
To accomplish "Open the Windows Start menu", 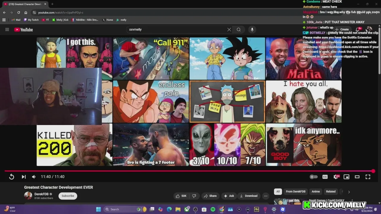I will 98,209.
